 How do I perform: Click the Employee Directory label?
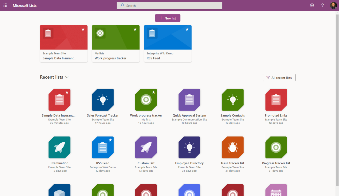point(189,163)
